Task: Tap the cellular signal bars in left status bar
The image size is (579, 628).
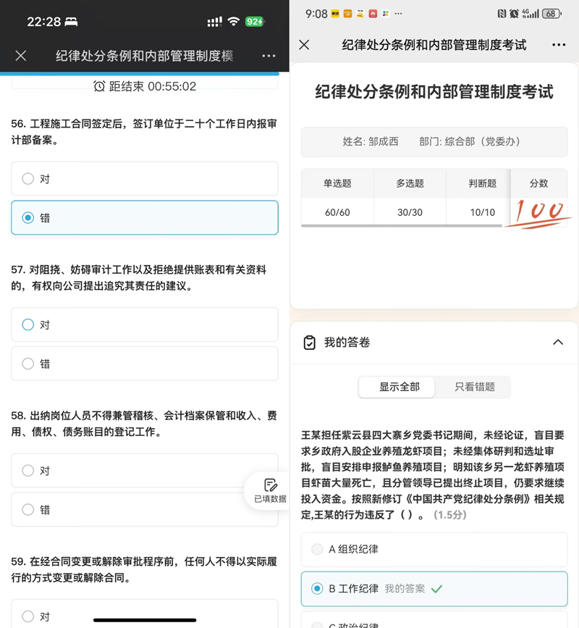Action: point(214,22)
